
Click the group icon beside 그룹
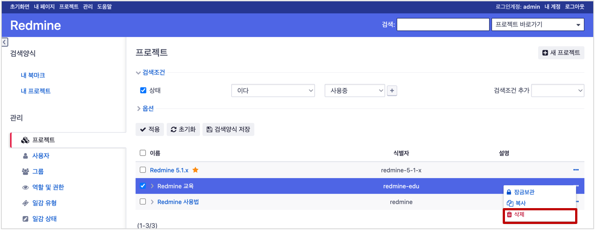26,172
